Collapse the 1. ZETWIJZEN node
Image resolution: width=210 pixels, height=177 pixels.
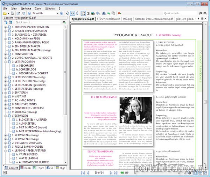[x=5, y=116]
